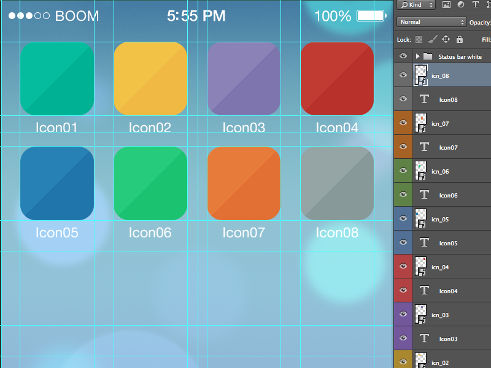Click the BOOM carrier text
Viewport: 491px width, 368px height.
(x=77, y=16)
